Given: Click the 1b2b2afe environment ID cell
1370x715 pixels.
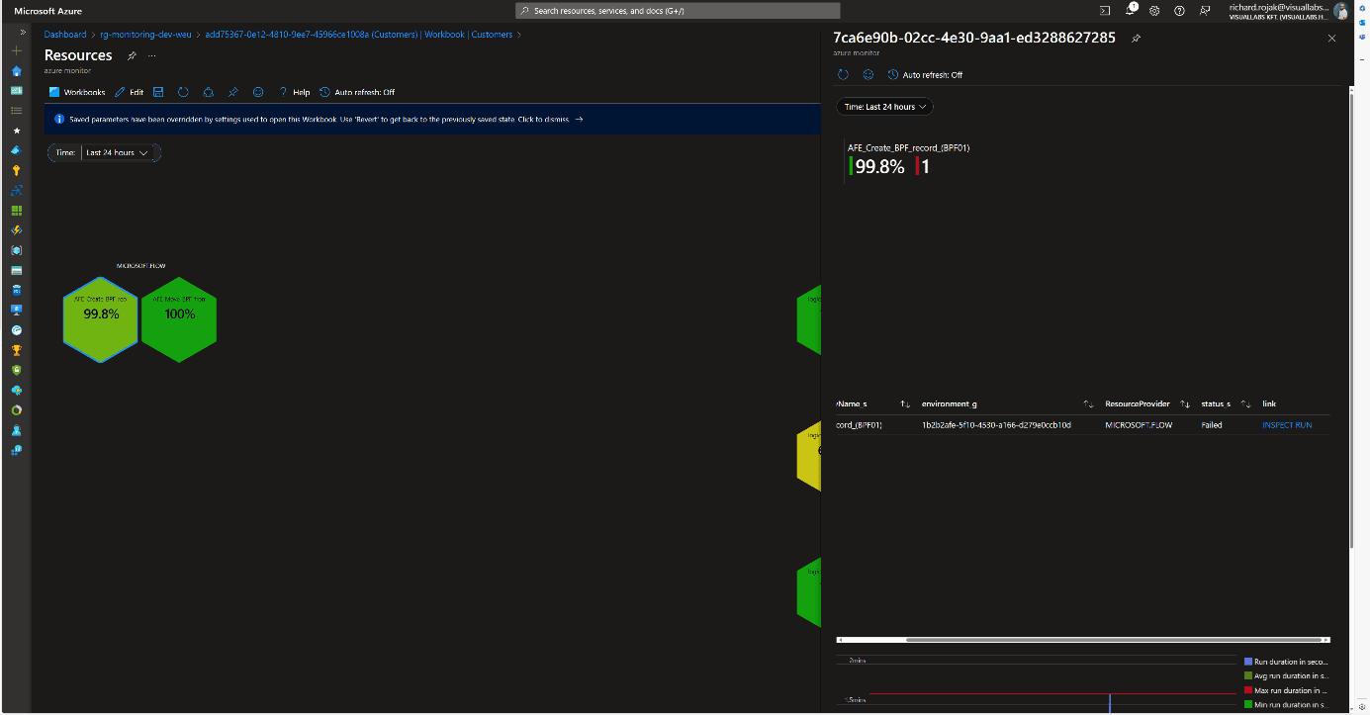Looking at the screenshot, I should 996,425.
